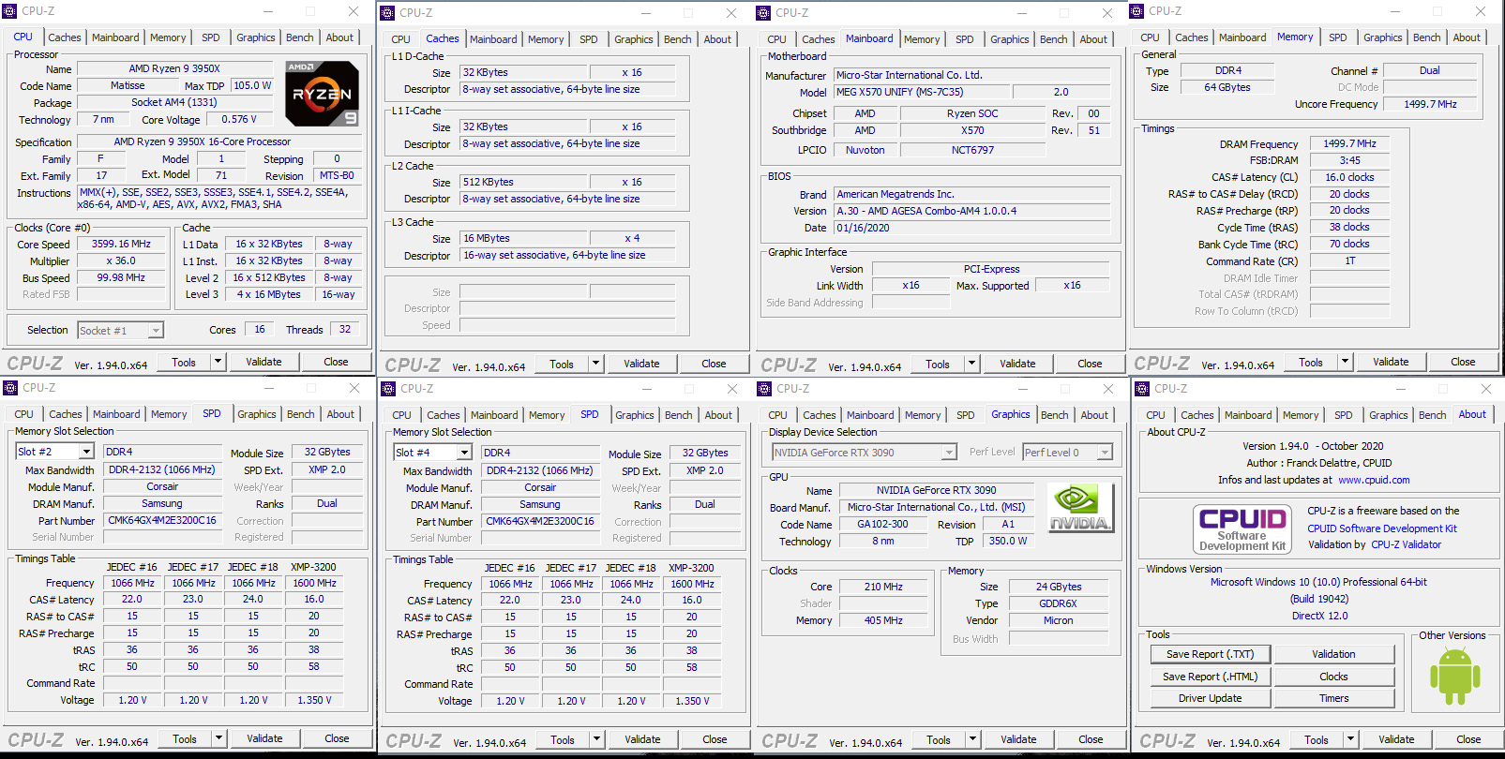
Task: Click the CPU-Z title bar icon in the Ryzen CPU window
Action: (x=10, y=11)
